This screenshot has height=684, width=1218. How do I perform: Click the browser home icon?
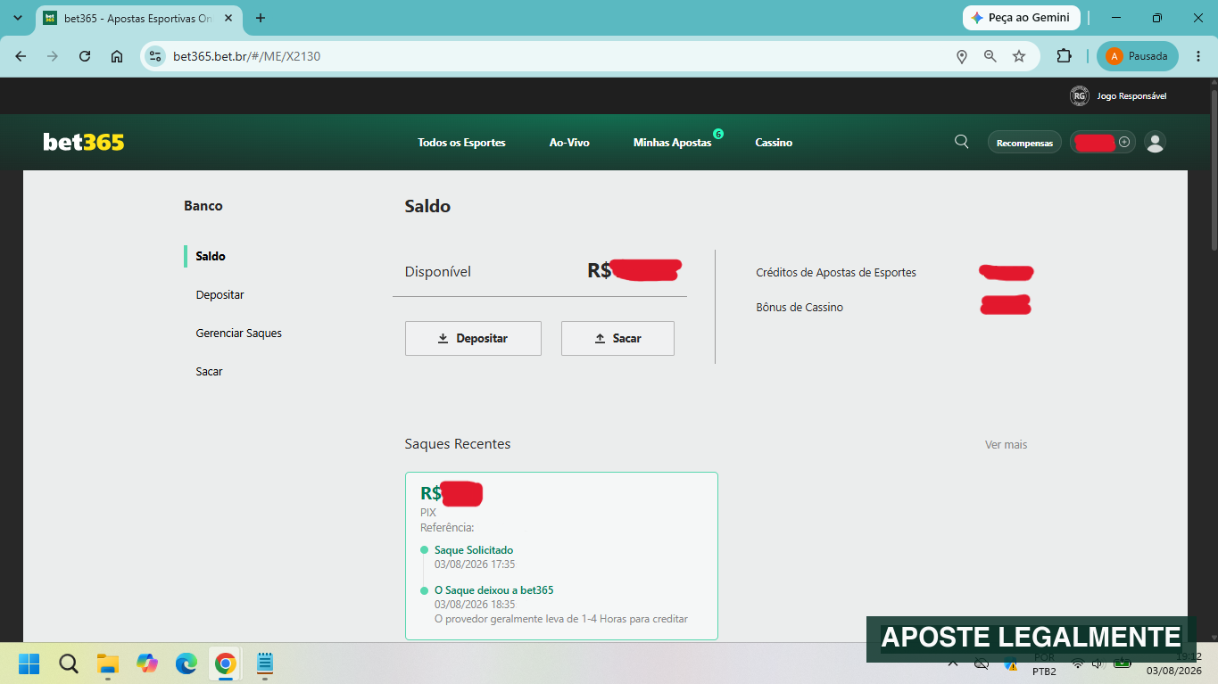[117, 56]
